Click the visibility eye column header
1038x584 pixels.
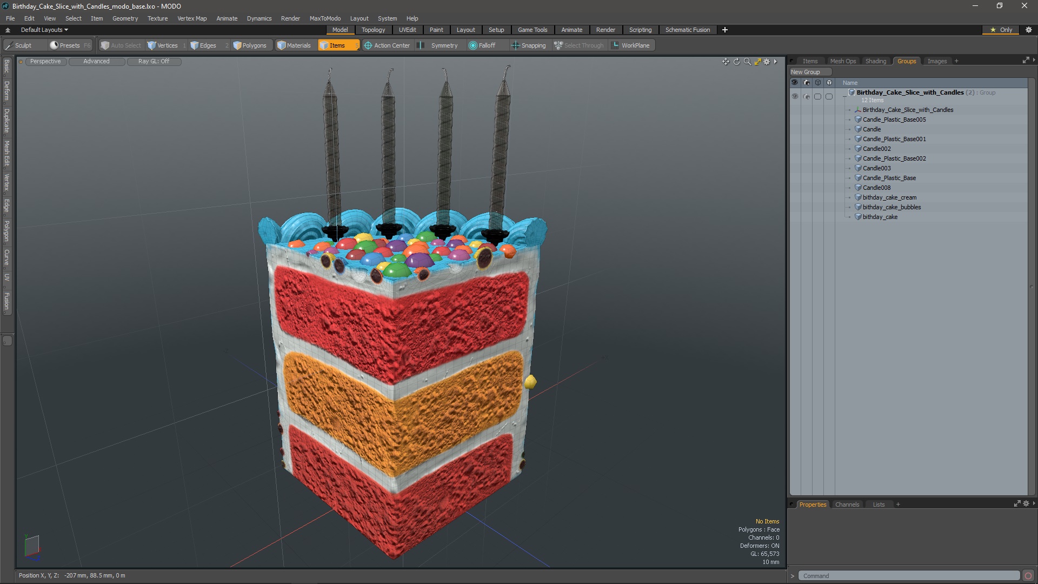point(795,83)
